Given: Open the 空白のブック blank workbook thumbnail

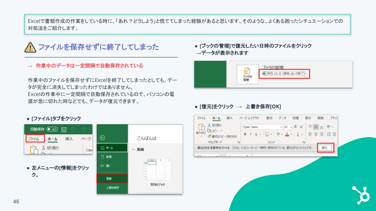Looking at the screenshot, I should 157,169.
